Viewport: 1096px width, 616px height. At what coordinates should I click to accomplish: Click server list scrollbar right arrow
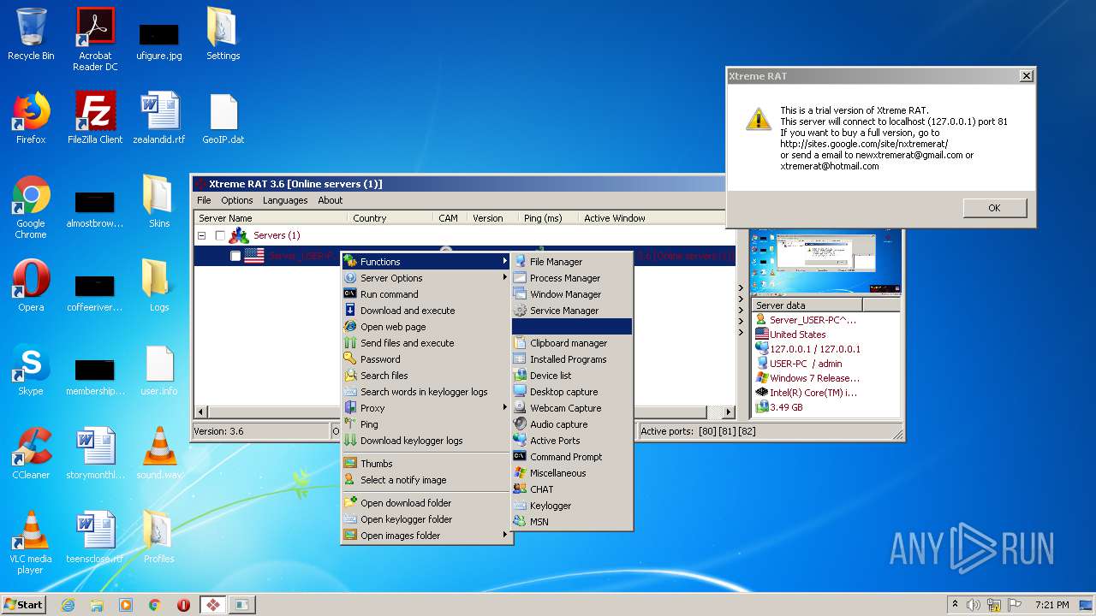tap(729, 412)
